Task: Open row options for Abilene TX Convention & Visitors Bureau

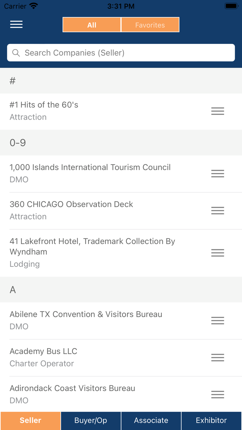Action: 217,320
